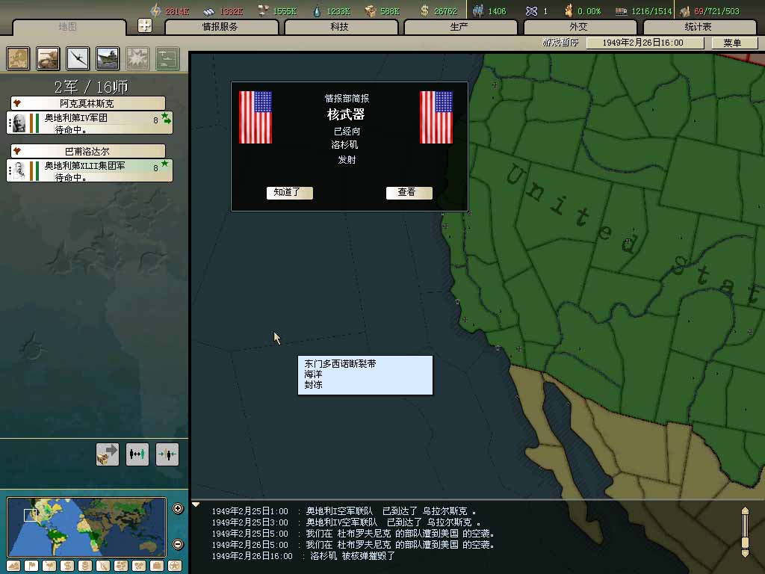Switch to partisan map mode (rifle icon)

click(103, 566)
